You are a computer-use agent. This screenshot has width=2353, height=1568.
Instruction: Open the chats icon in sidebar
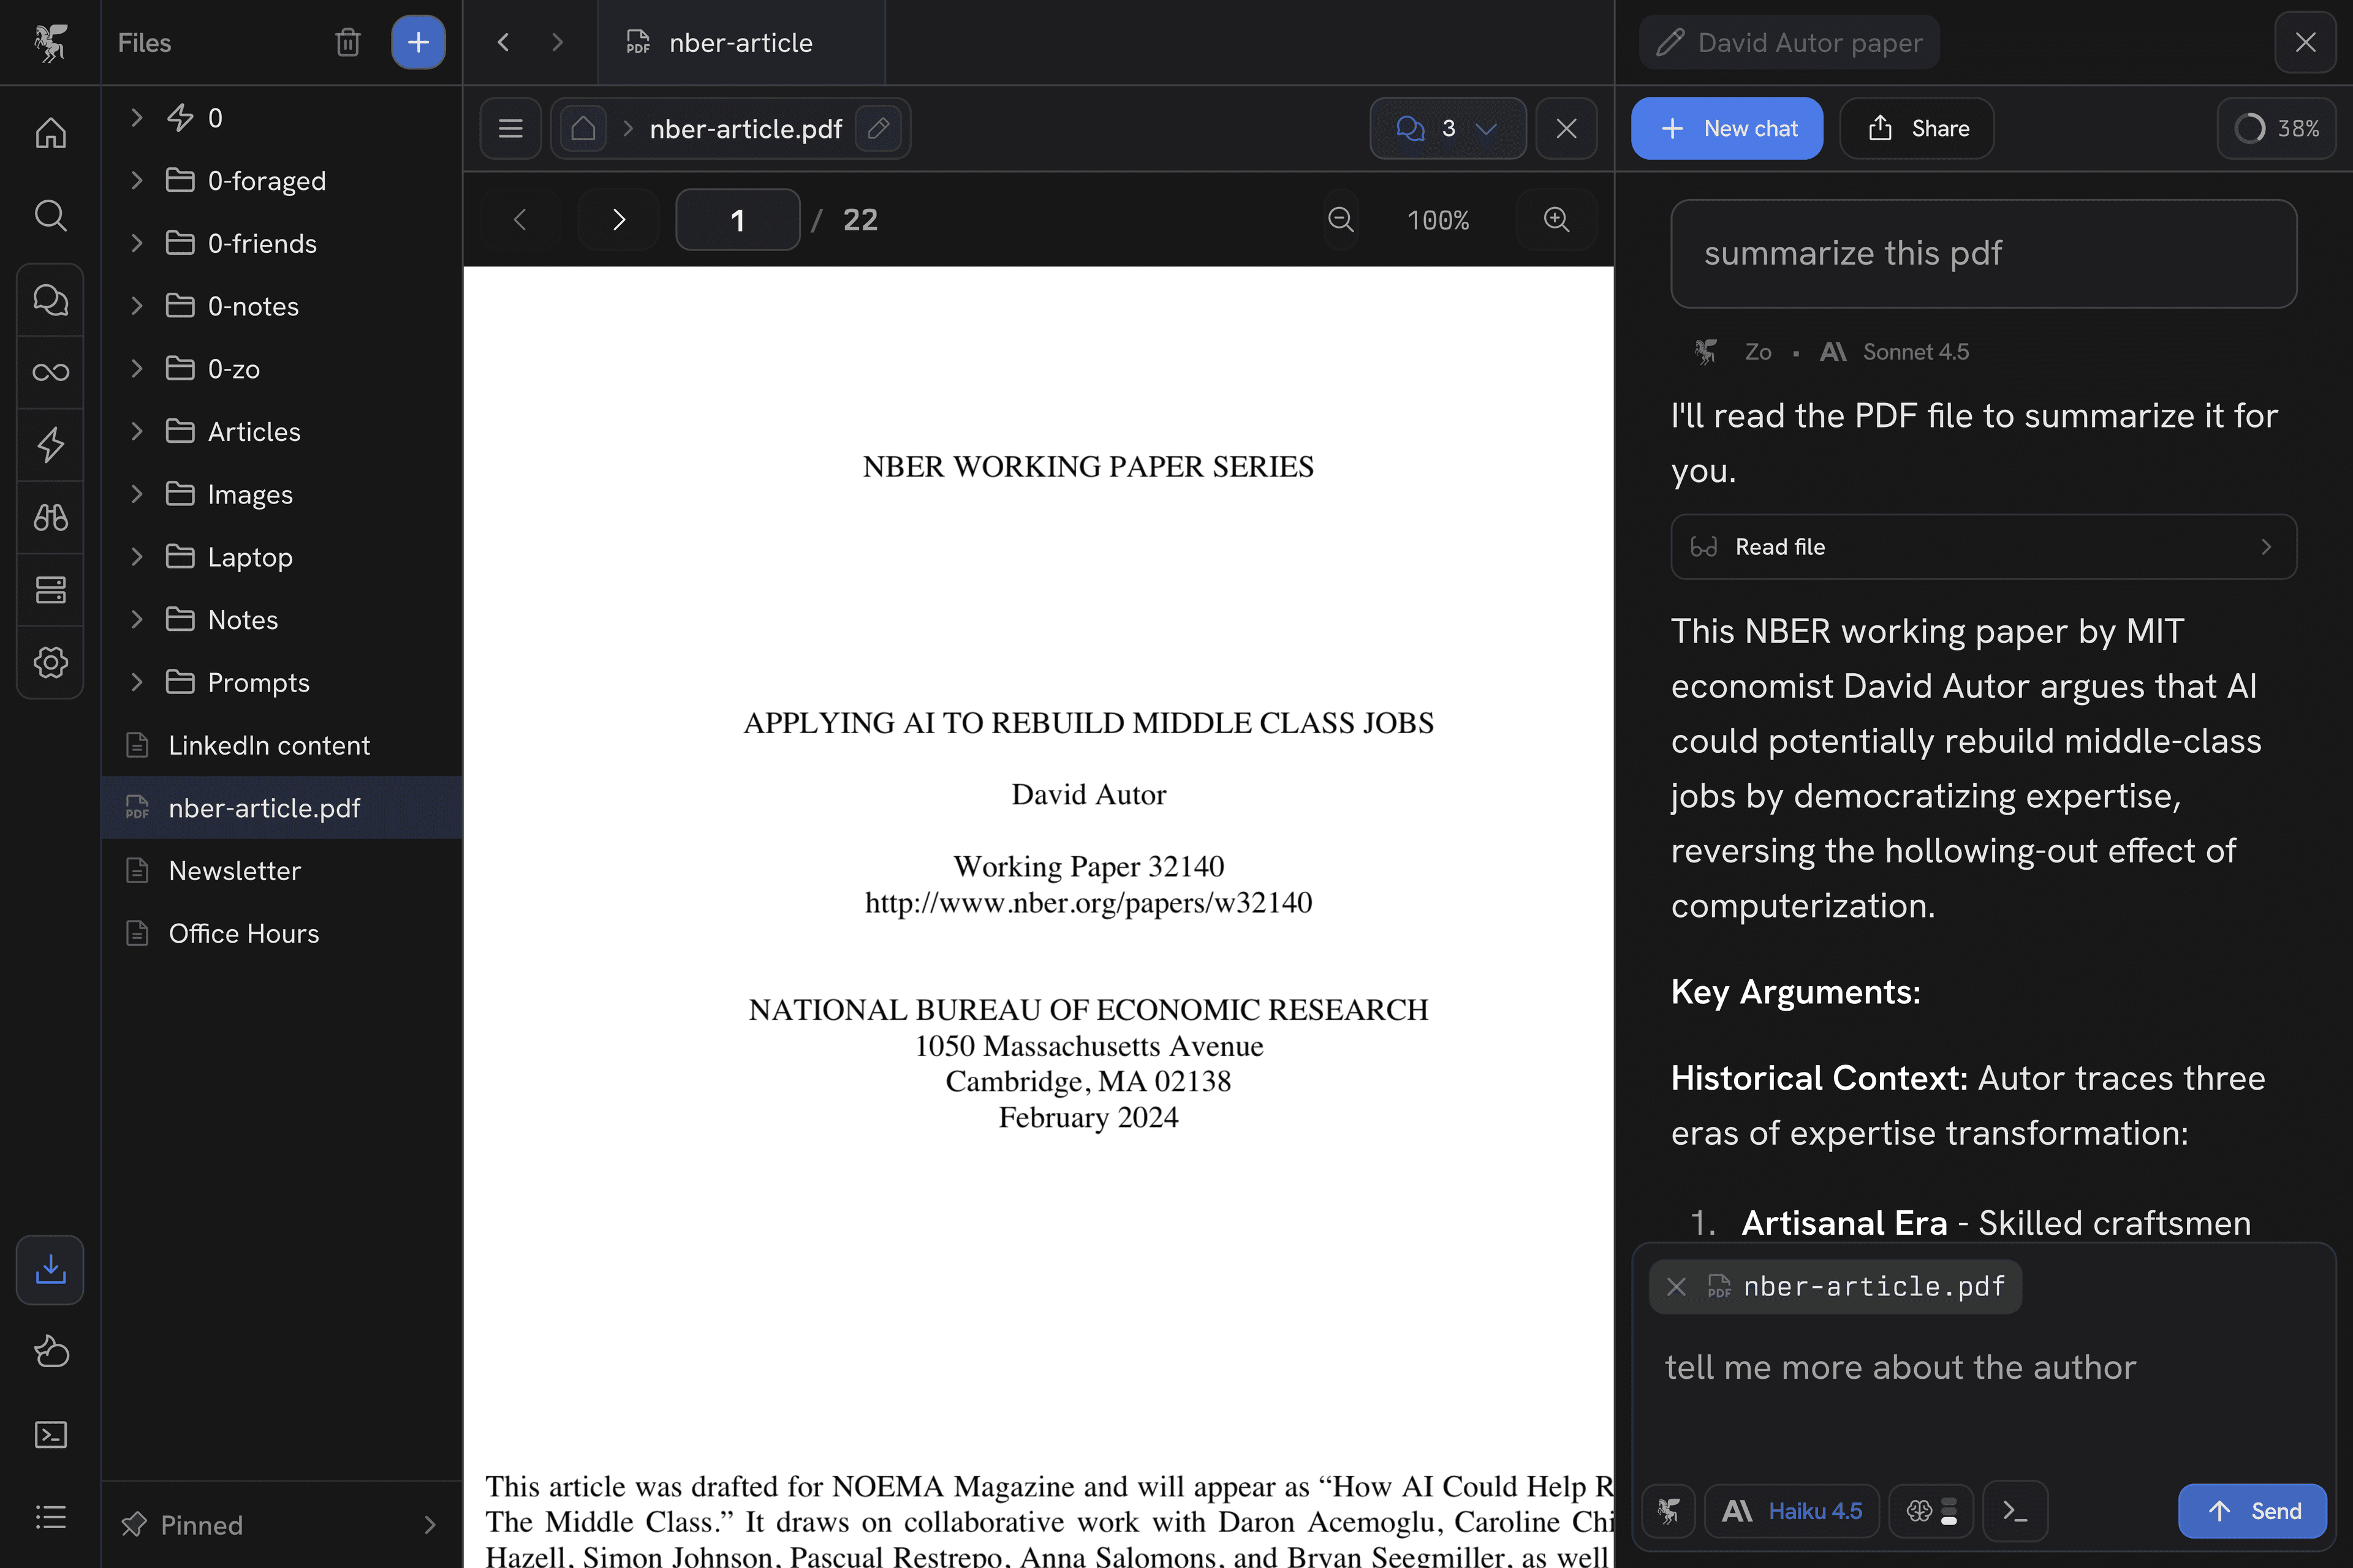click(x=50, y=299)
